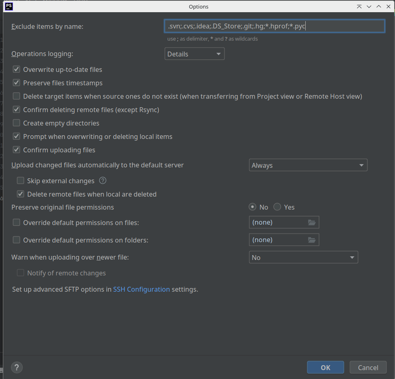
Task: Enable Create empty directories
Action: (17, 123)
